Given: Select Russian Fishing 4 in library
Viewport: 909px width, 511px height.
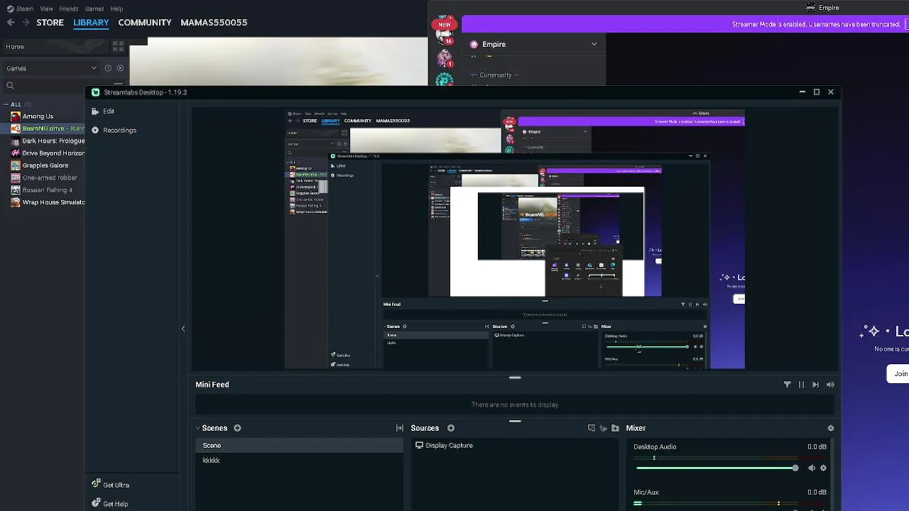Looking at the screenshot, I should pyautogui.click(x=43, y=190).
